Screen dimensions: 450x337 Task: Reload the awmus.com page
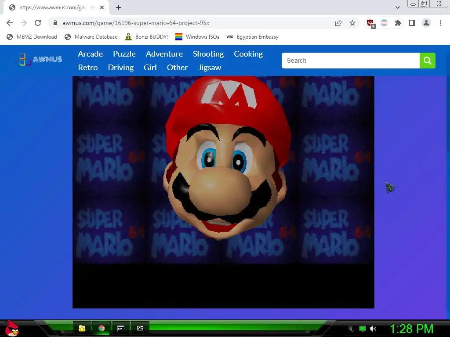click(x=38, y=23)
